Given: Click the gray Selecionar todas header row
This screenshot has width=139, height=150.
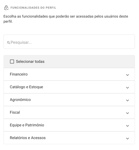Looking at the screenshot, I should 69,62.
